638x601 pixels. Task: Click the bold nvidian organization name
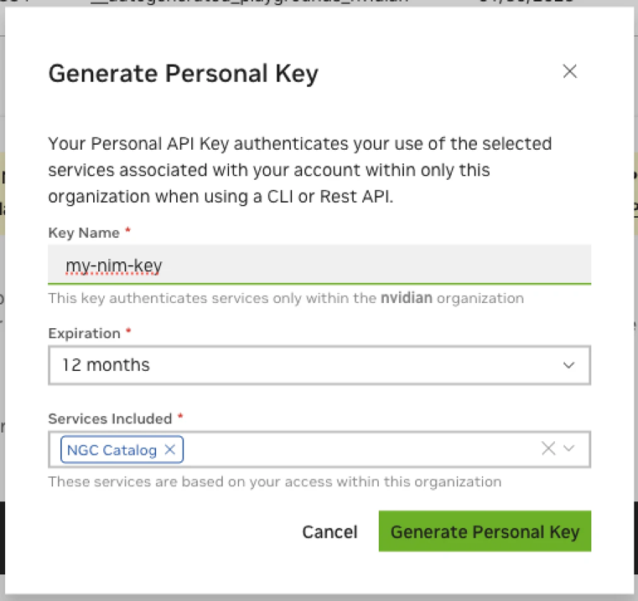point(406,298)
